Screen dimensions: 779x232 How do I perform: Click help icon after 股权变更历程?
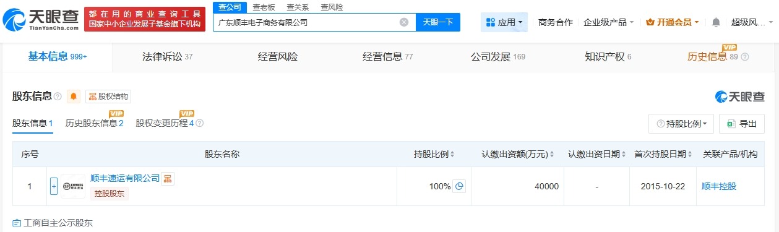tap(200, 124)
